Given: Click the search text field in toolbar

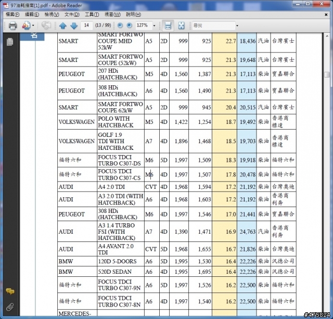Looking at the screenshot, I should (x=213, y=25).
